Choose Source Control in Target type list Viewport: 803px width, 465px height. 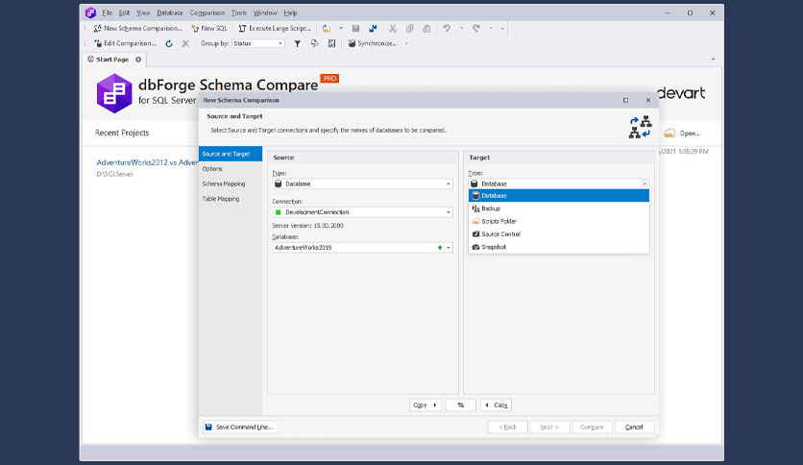coord(559,234)
